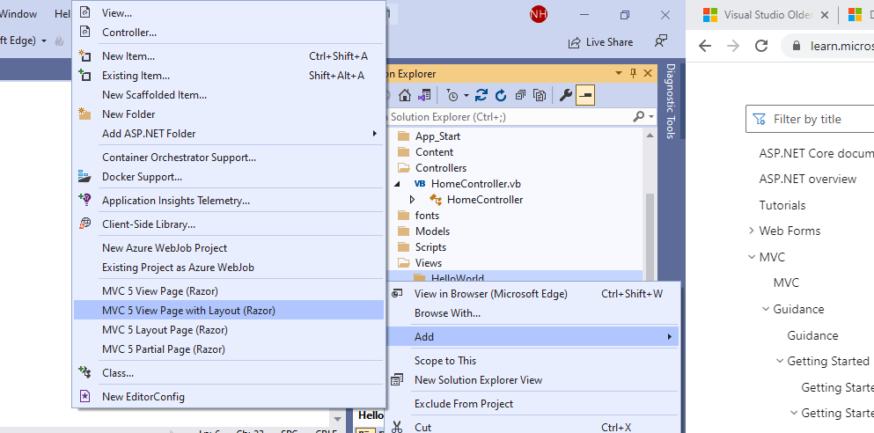Image resolution: width=874 pixels, height=433 pixels.
Task: Click the Send Feedback icon
Action: pos(661,41)
